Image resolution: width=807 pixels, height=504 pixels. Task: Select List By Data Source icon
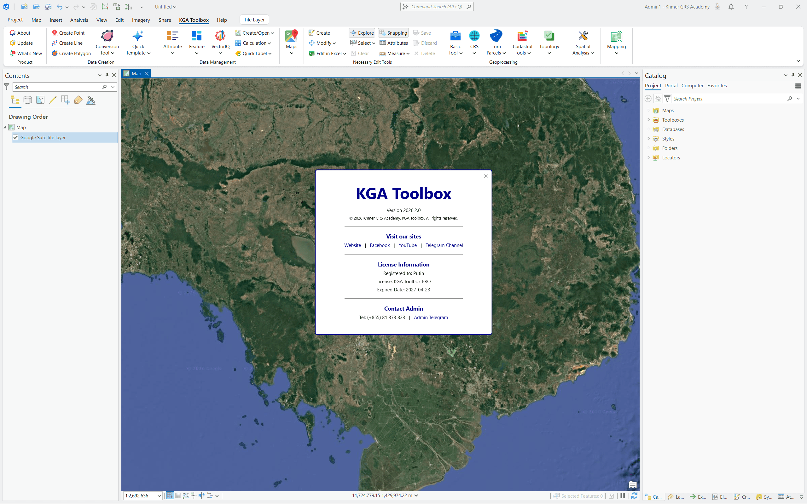point(28,100)
